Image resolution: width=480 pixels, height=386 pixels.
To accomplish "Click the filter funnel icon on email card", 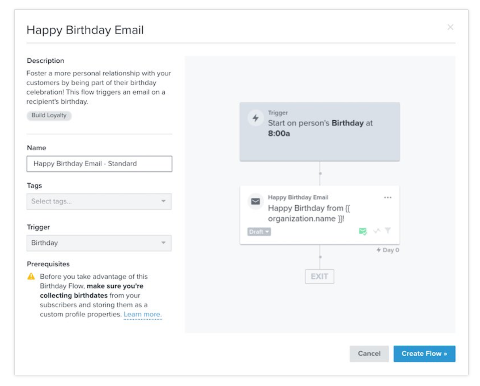I will [x=388, y=230].
